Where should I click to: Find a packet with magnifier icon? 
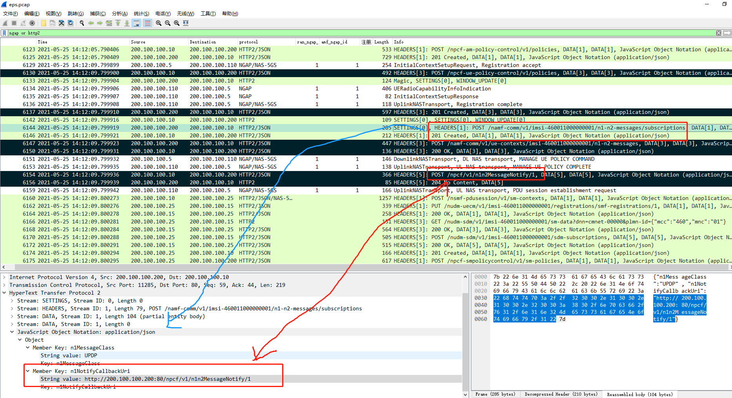(82, 23)
